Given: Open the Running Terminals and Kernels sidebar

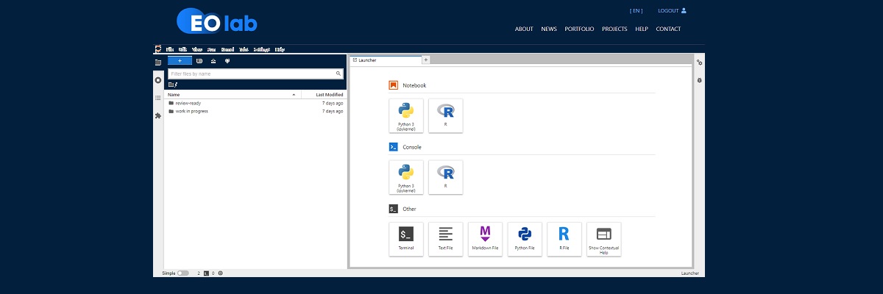Looking at the screenshot, I should coord(157,80).
